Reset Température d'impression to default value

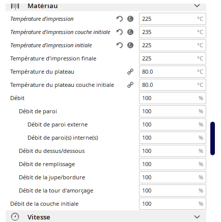point(120,19)
